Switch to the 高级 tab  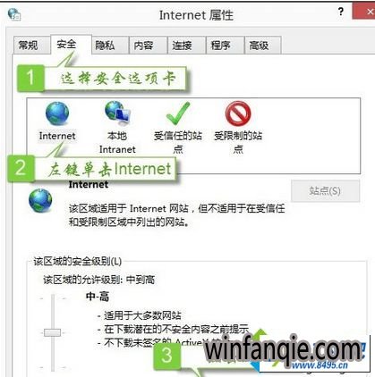pos(259,46)
